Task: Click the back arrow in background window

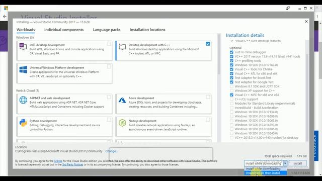Action: (5, 17)
